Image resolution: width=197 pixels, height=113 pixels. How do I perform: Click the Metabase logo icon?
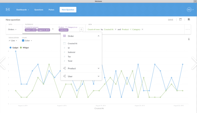pos(8,10)
